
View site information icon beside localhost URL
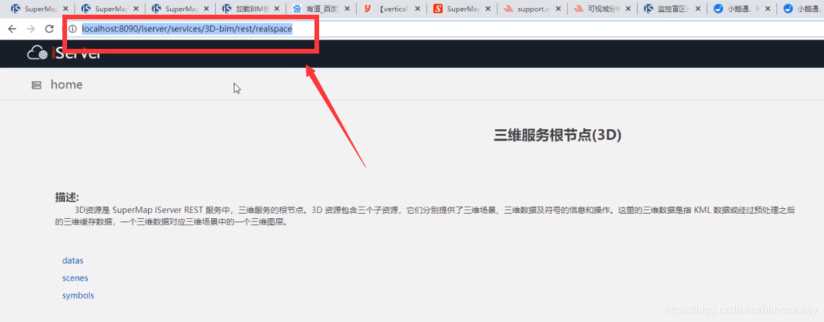[72, 29]
